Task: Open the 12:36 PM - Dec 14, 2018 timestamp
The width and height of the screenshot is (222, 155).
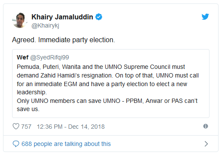Action: point(71,127)
